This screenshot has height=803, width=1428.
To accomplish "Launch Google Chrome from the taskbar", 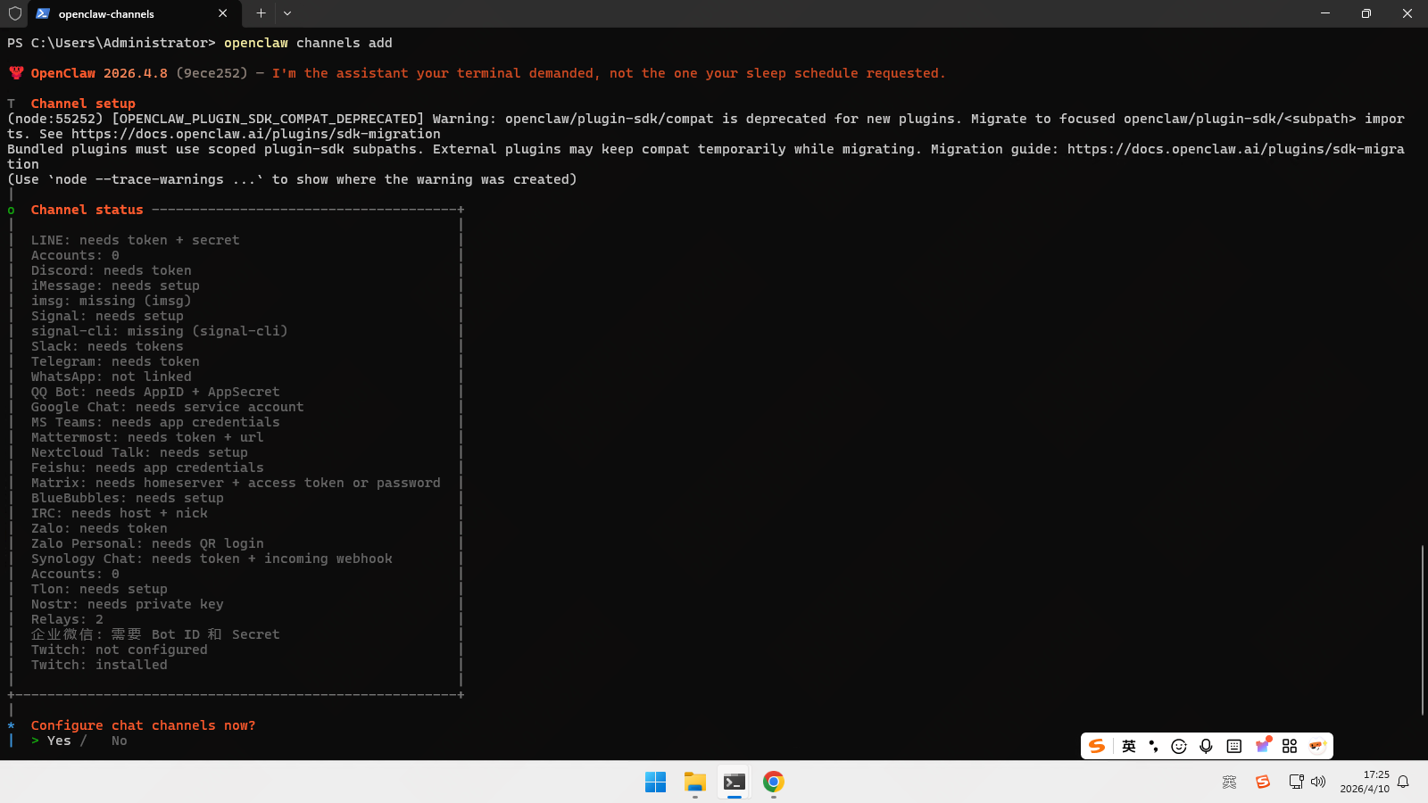I will pos(774,782).
